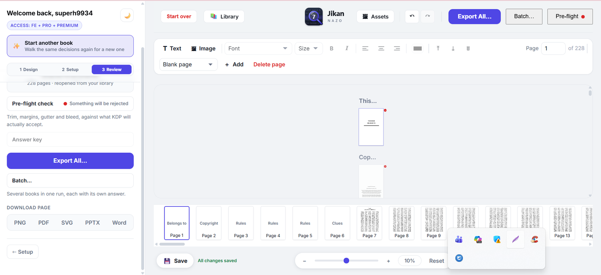The width and height of the screenshot is (601, 275).
Task: Click the purple feather tray icon
Action: coord(516,239)
